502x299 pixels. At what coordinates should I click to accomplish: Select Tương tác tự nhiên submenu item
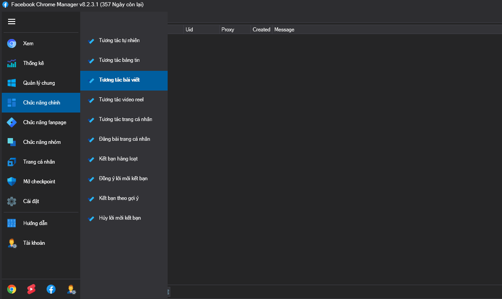tap(119, 40)
